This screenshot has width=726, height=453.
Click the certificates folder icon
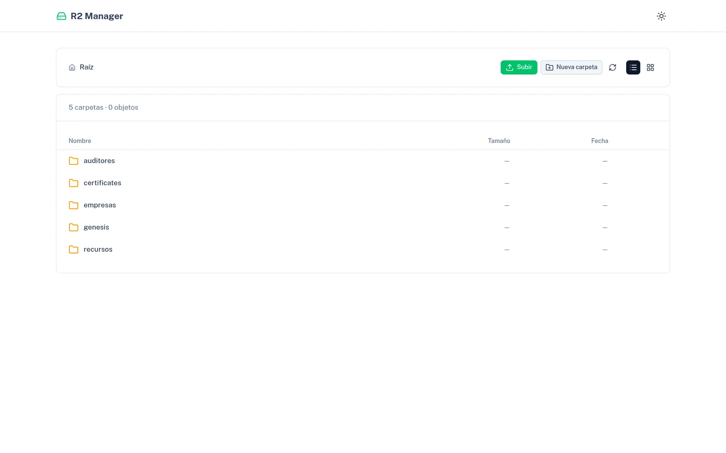(74, 183)
